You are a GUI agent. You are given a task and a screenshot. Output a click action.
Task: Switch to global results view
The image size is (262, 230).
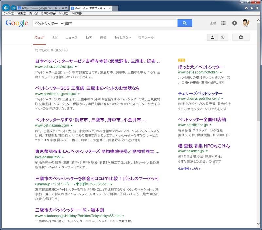pos(223,37)
